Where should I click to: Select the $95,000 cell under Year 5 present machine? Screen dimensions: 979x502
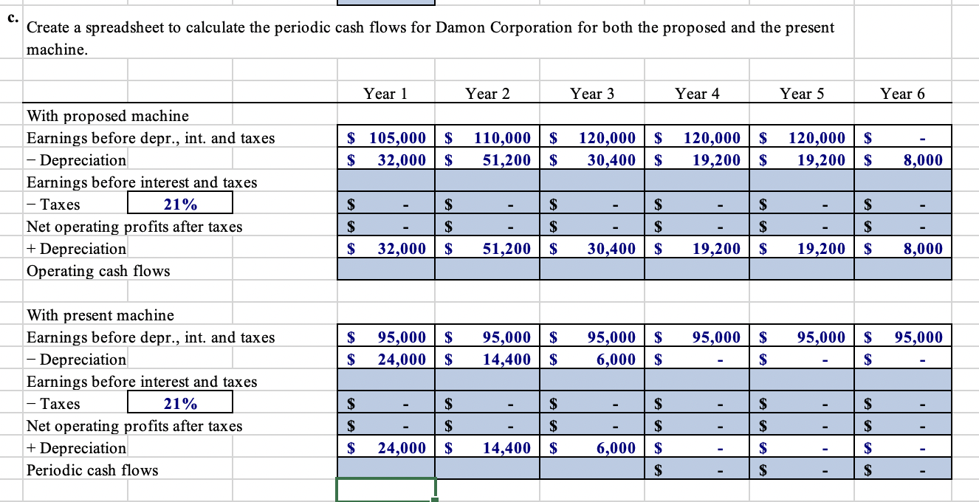coord(803,337)
